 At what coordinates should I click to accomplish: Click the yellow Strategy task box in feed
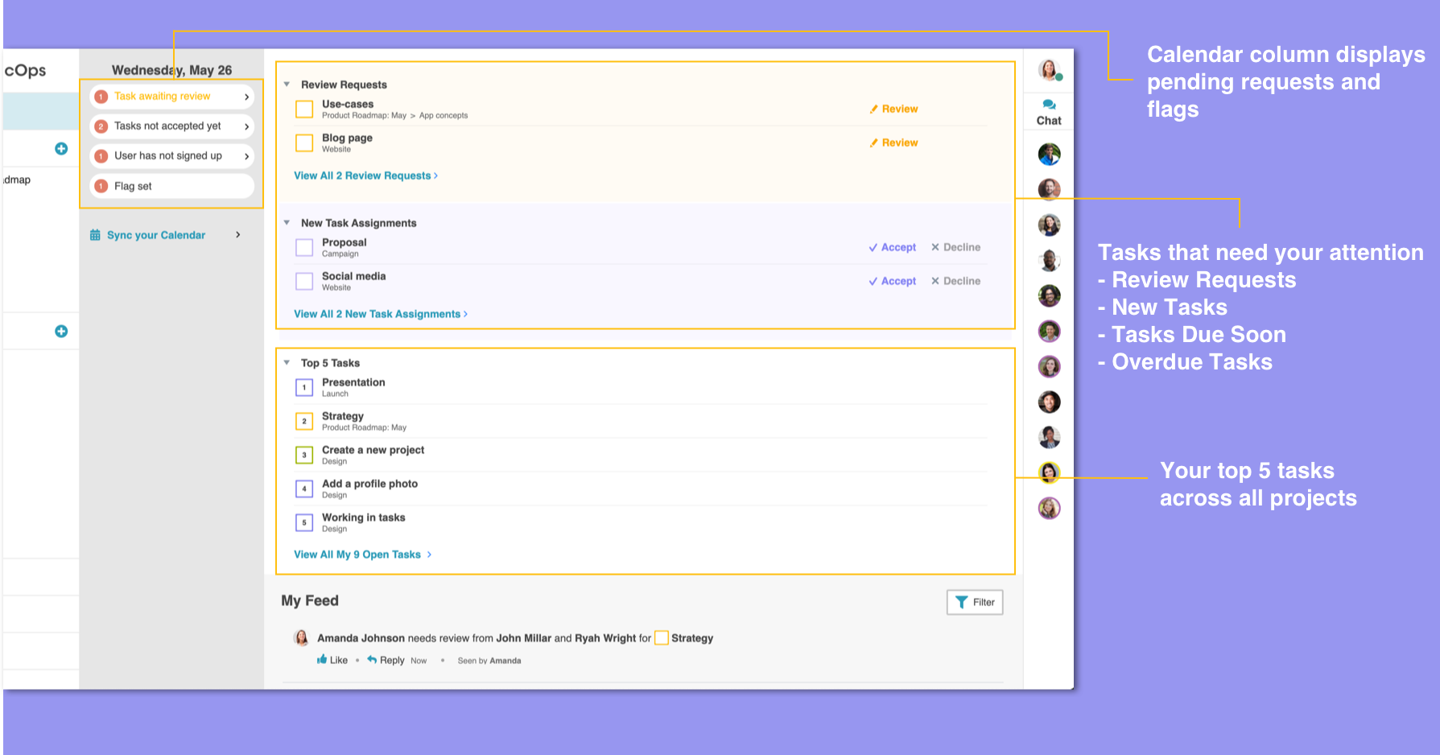pyautogui.click(x=662, y=638)
